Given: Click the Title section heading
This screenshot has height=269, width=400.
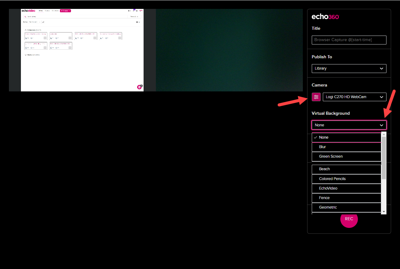Looking at the screenshot, I should pyautogui.click(x=316, y=28).
